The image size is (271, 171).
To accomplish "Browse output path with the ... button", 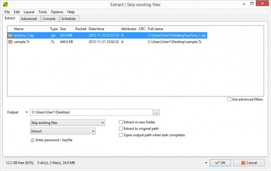I will [156, 112].
